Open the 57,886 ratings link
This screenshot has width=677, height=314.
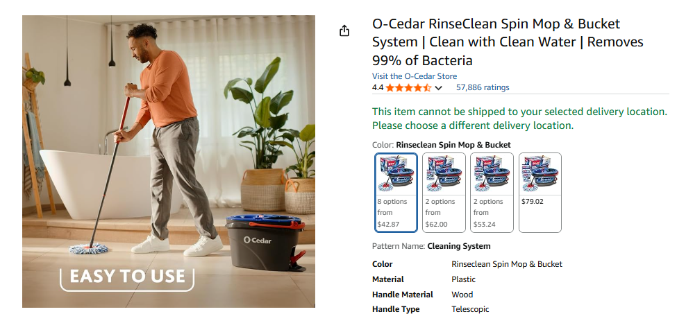(483, 87)
